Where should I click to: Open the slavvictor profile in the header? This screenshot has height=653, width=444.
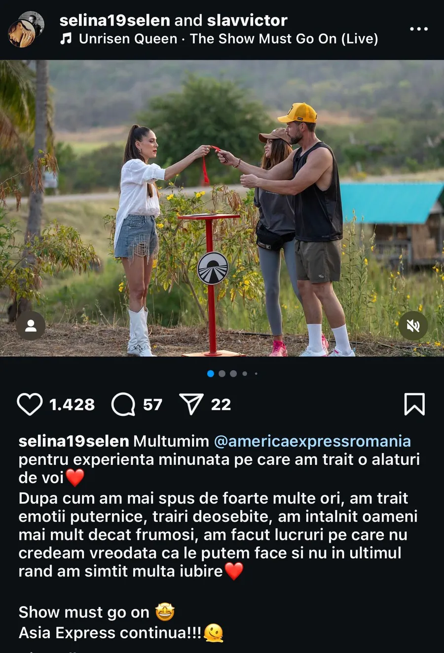pyautogui.click(x=247, y=20)
